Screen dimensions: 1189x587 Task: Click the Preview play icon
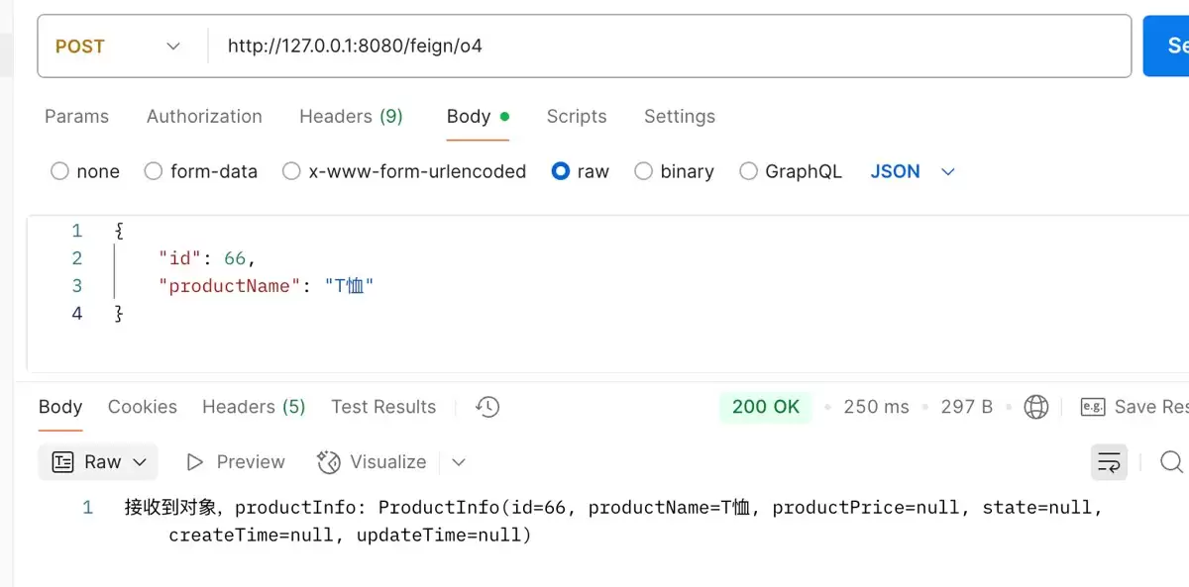point(195,462)
